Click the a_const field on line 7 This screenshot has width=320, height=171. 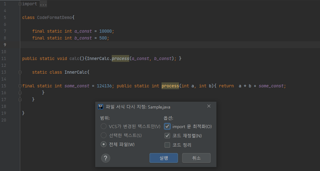(x=83, y=31)
